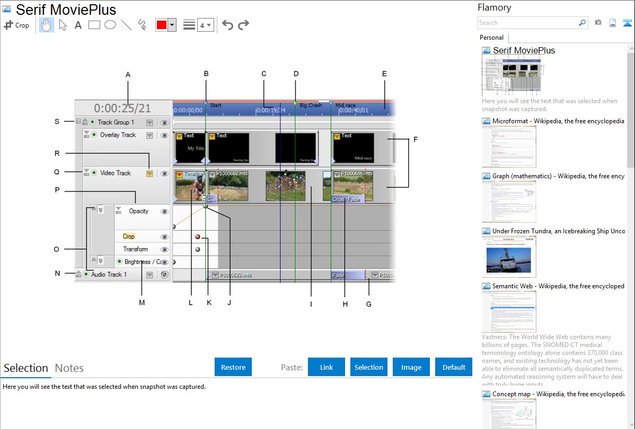This screenshot has height=429, width=635.
Task: Switch to the Selection tab
Action: click(26, 368)
